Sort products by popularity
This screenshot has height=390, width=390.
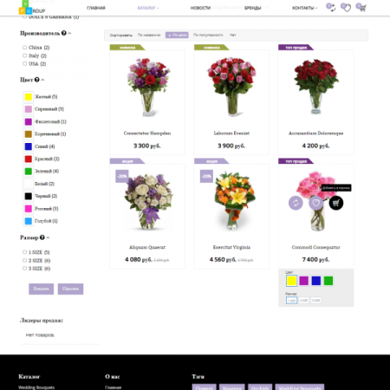click(x=208, y=35)
